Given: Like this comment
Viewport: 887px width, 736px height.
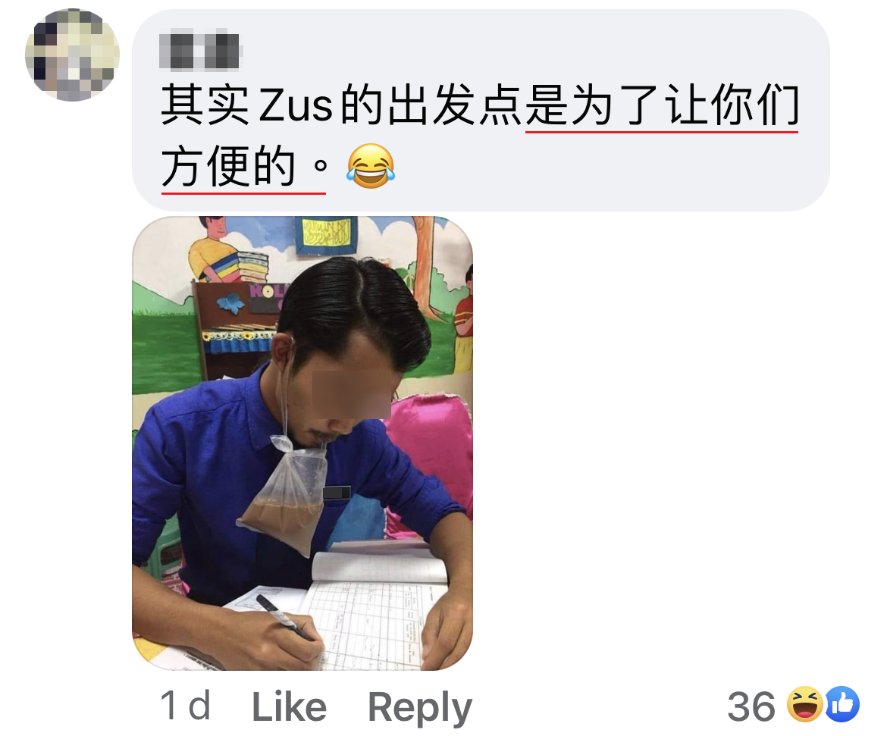Looking at the screenshot, I should tap(289, 706).
